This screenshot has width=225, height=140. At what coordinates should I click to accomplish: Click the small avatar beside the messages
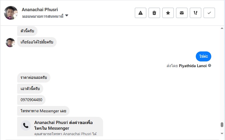tap(10, 43)
